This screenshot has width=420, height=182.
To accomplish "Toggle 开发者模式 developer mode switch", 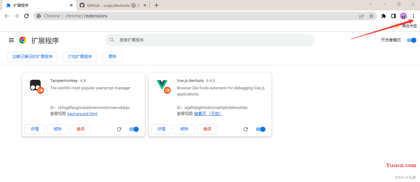I will (411, 40).
